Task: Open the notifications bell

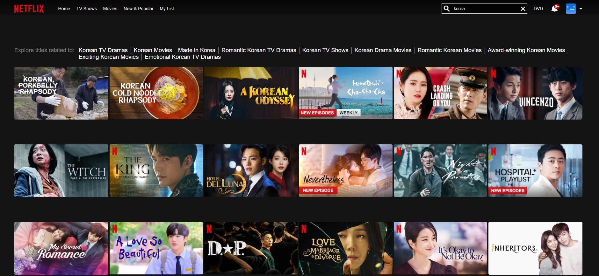Action: click(554, 9)
